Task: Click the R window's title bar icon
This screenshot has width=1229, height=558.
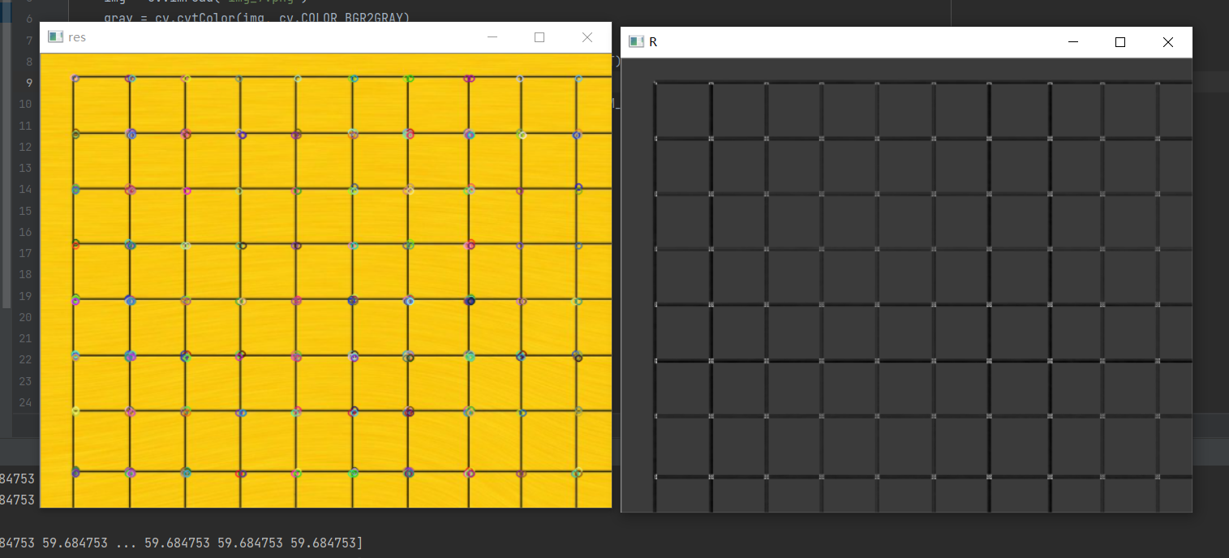Action: pyautogui.click(x=636, y=42)
